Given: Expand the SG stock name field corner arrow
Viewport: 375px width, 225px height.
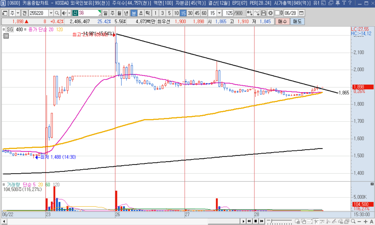Looking at the screenshot, I should [100, 12].
